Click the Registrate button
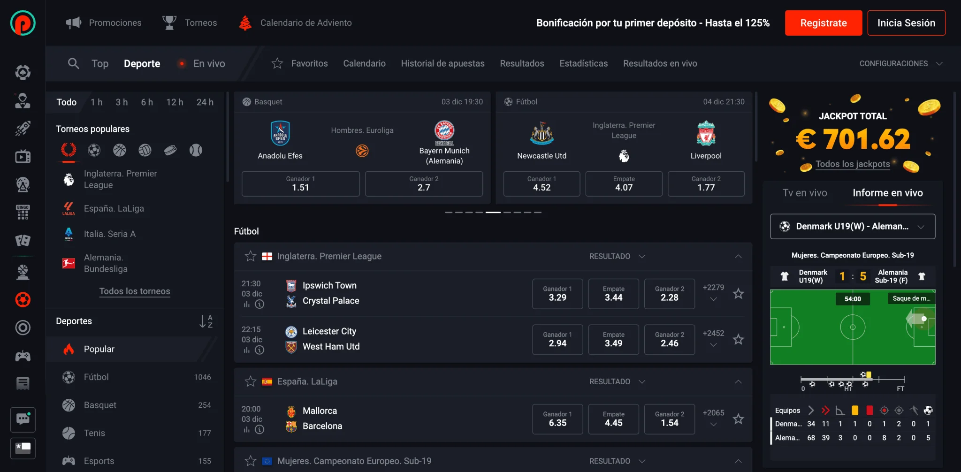Viewport: 961px width, 472px height. pos(823,23)
